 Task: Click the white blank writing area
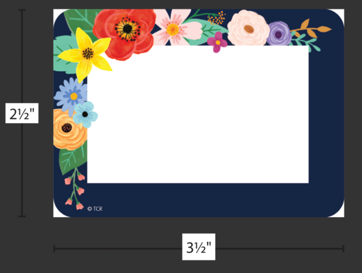click(x=198, y=115)
